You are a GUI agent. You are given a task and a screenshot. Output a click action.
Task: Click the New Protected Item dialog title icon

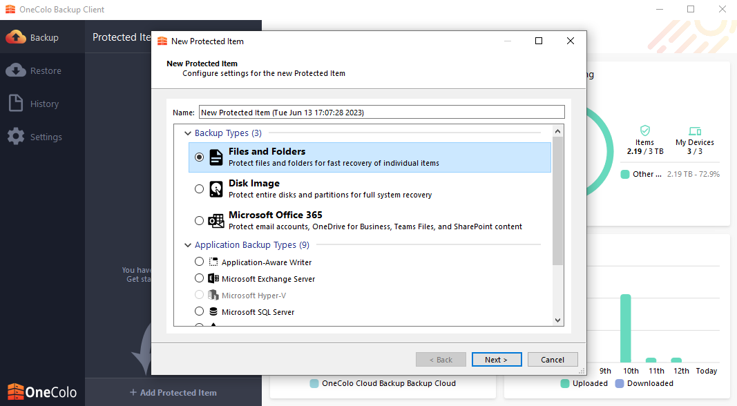162,41
